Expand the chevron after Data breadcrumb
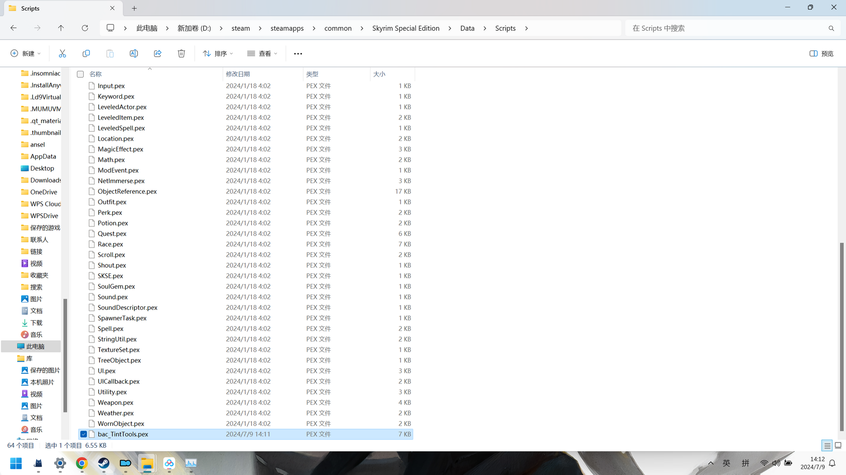The height and width of the screenshot is (475, 846). pyautogui.click(x=485, y=28)
